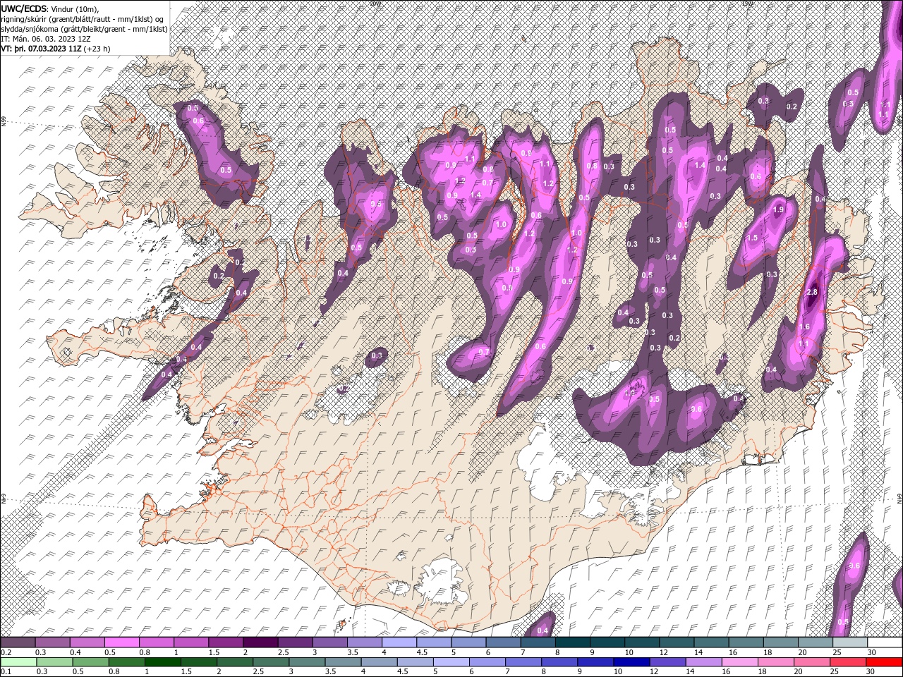Click the deep navy 10 swatch in lower legend row
This screenshot has width=903, height=677.
[632, 662]
